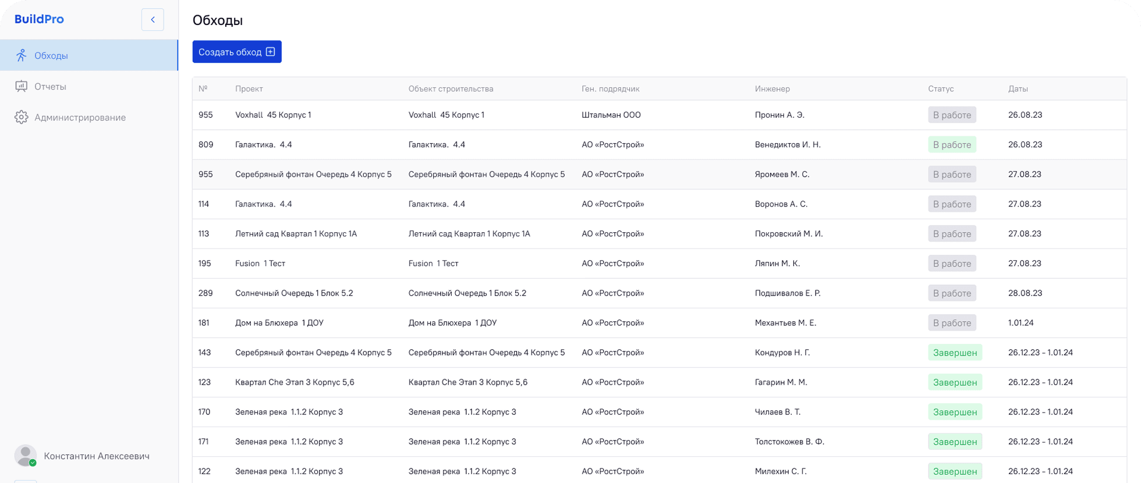Open the Fusion 1 Тест row
The width and height of the screenshot is (1141, 483).
pos(660,263)
